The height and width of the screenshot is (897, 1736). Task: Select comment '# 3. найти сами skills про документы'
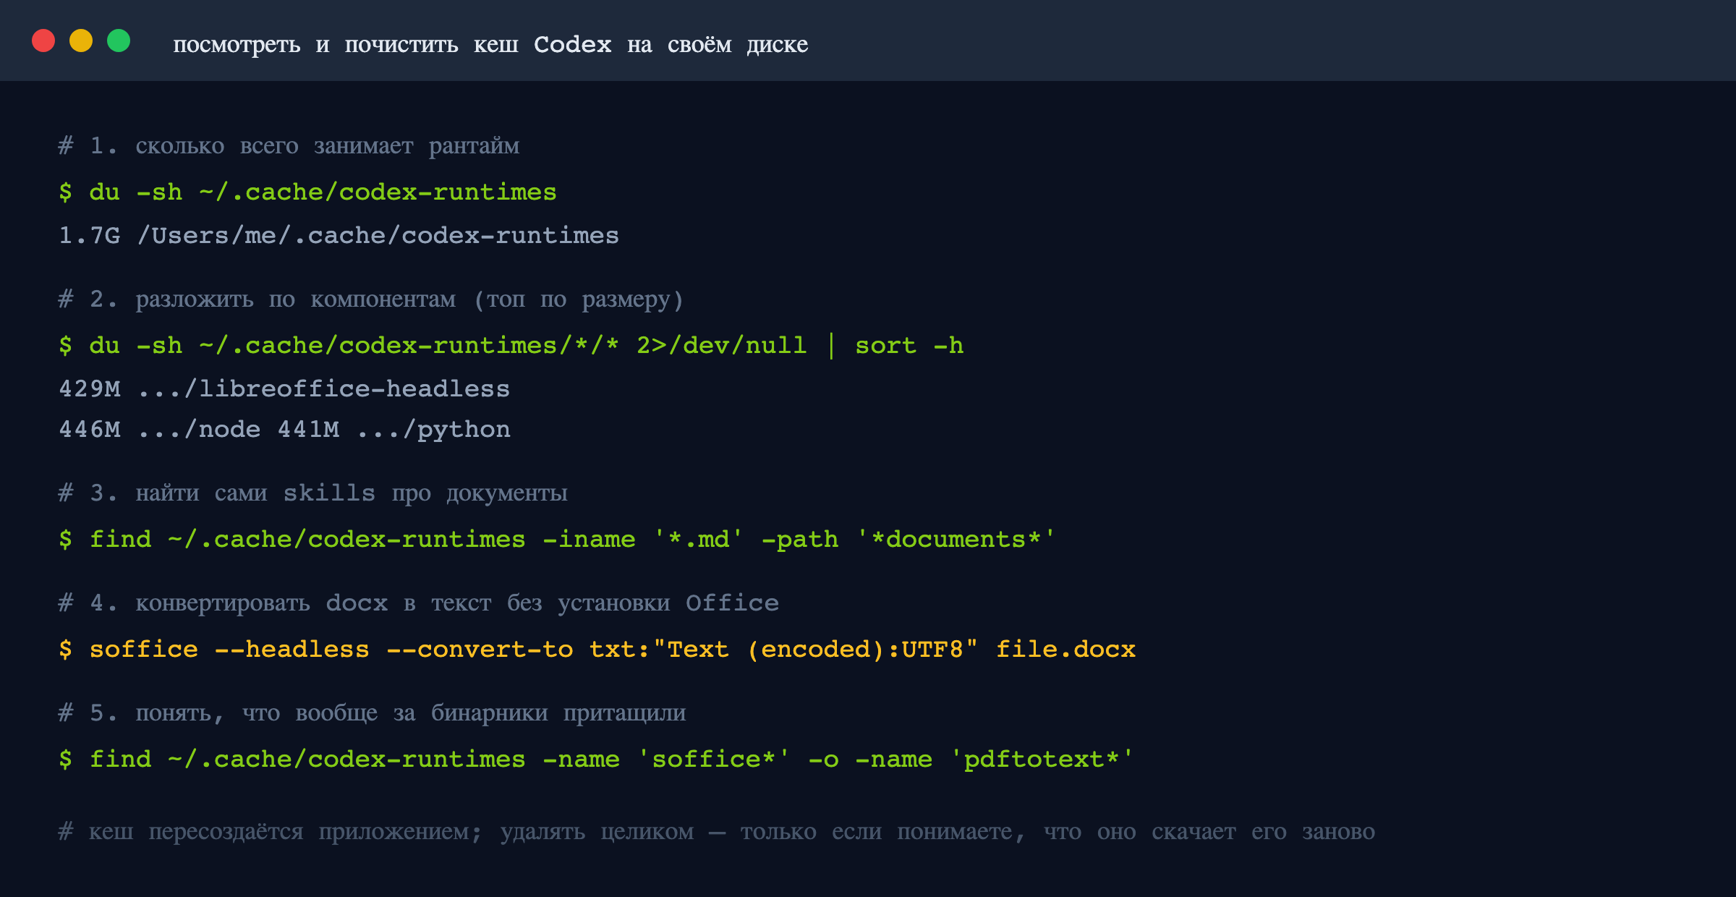(x=312, y=493)
